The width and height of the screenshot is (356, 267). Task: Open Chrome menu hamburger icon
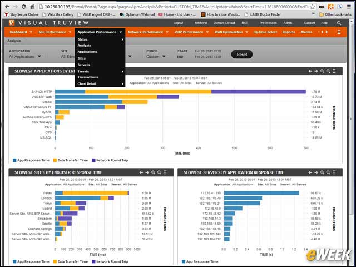(x=349, y=7)
